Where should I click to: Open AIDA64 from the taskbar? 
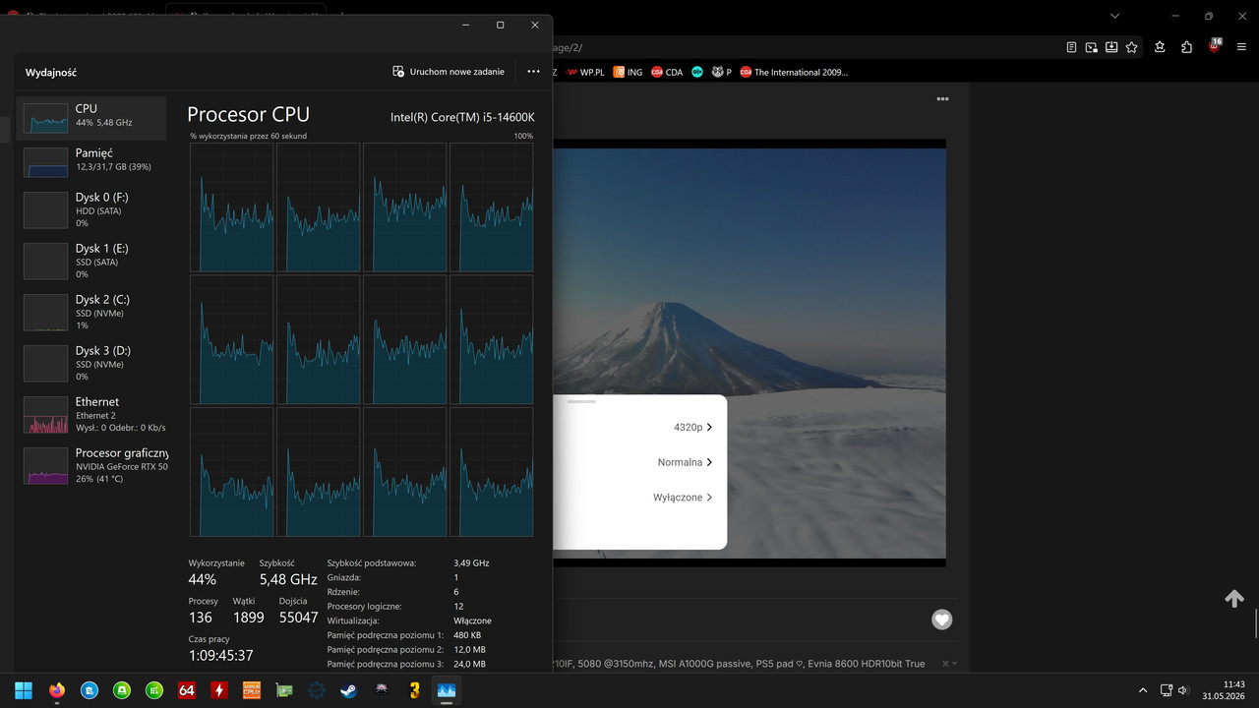[187, 690]
